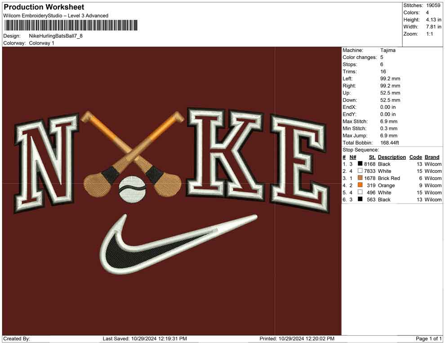Click the Wilcom EmbroideryStudio Level 3 Advanced text

56,16
